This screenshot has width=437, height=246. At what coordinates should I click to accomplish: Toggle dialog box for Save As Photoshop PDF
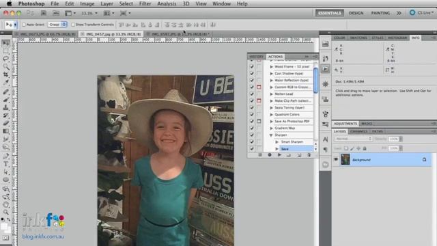tap(259, 122)
